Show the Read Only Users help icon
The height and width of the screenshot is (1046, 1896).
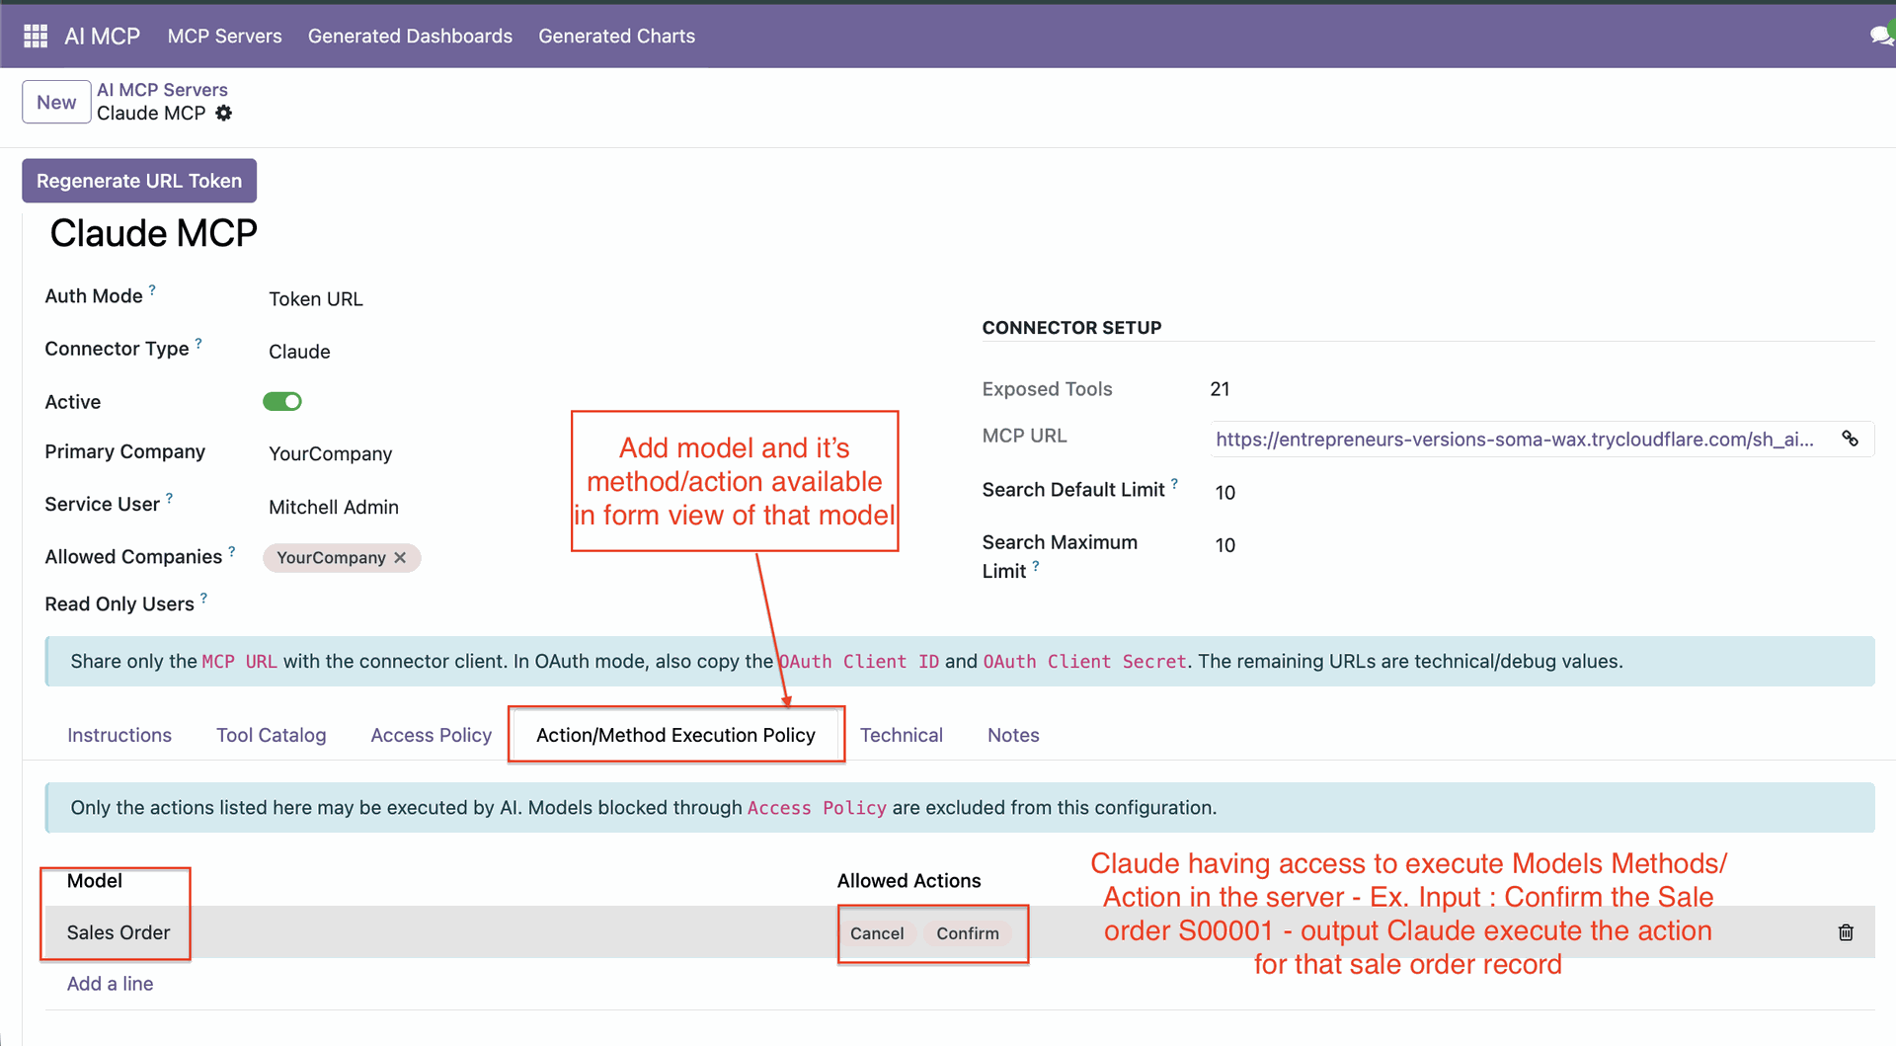click(x=203, y=598)
